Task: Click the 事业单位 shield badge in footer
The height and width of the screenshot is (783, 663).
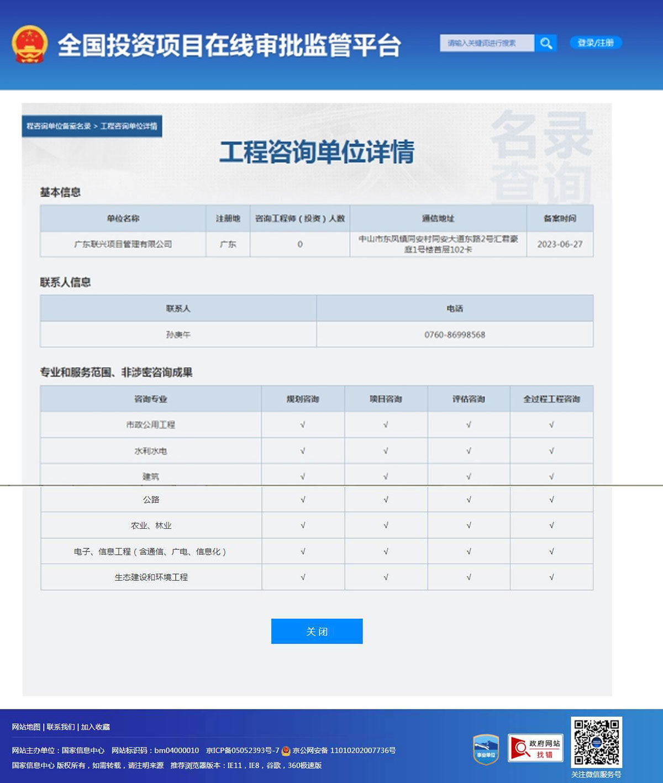Action: 486,749
